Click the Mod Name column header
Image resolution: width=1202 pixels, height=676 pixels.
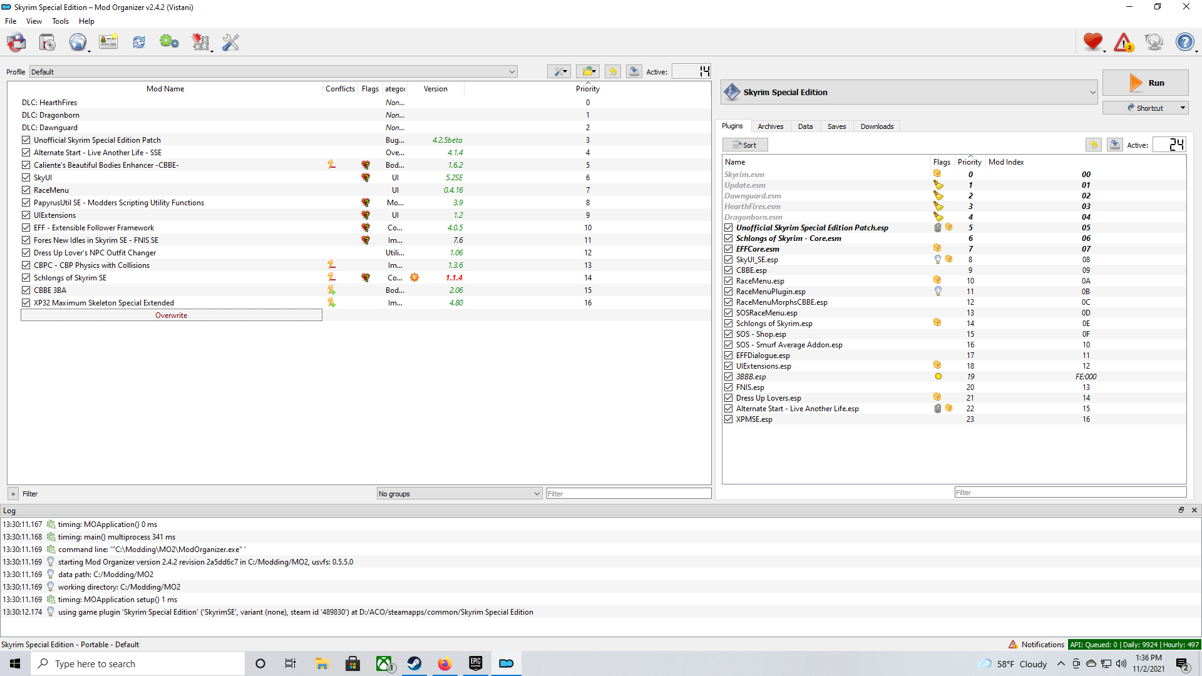165,89
